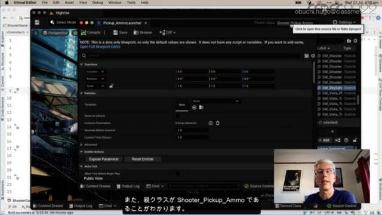382x215 pixels.
Task: Toggle Reset on Detach checkbox
Action: (178, 116)
